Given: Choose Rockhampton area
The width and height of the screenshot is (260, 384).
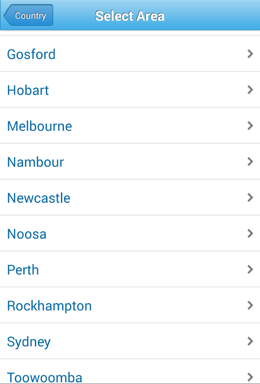Looking at the screenshot, I should coord(49,305).
